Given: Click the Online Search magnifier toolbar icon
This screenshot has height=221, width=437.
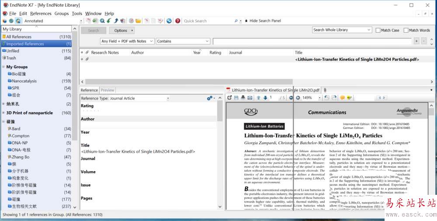Looking at the screenshot, I should [x=102, y=21].
